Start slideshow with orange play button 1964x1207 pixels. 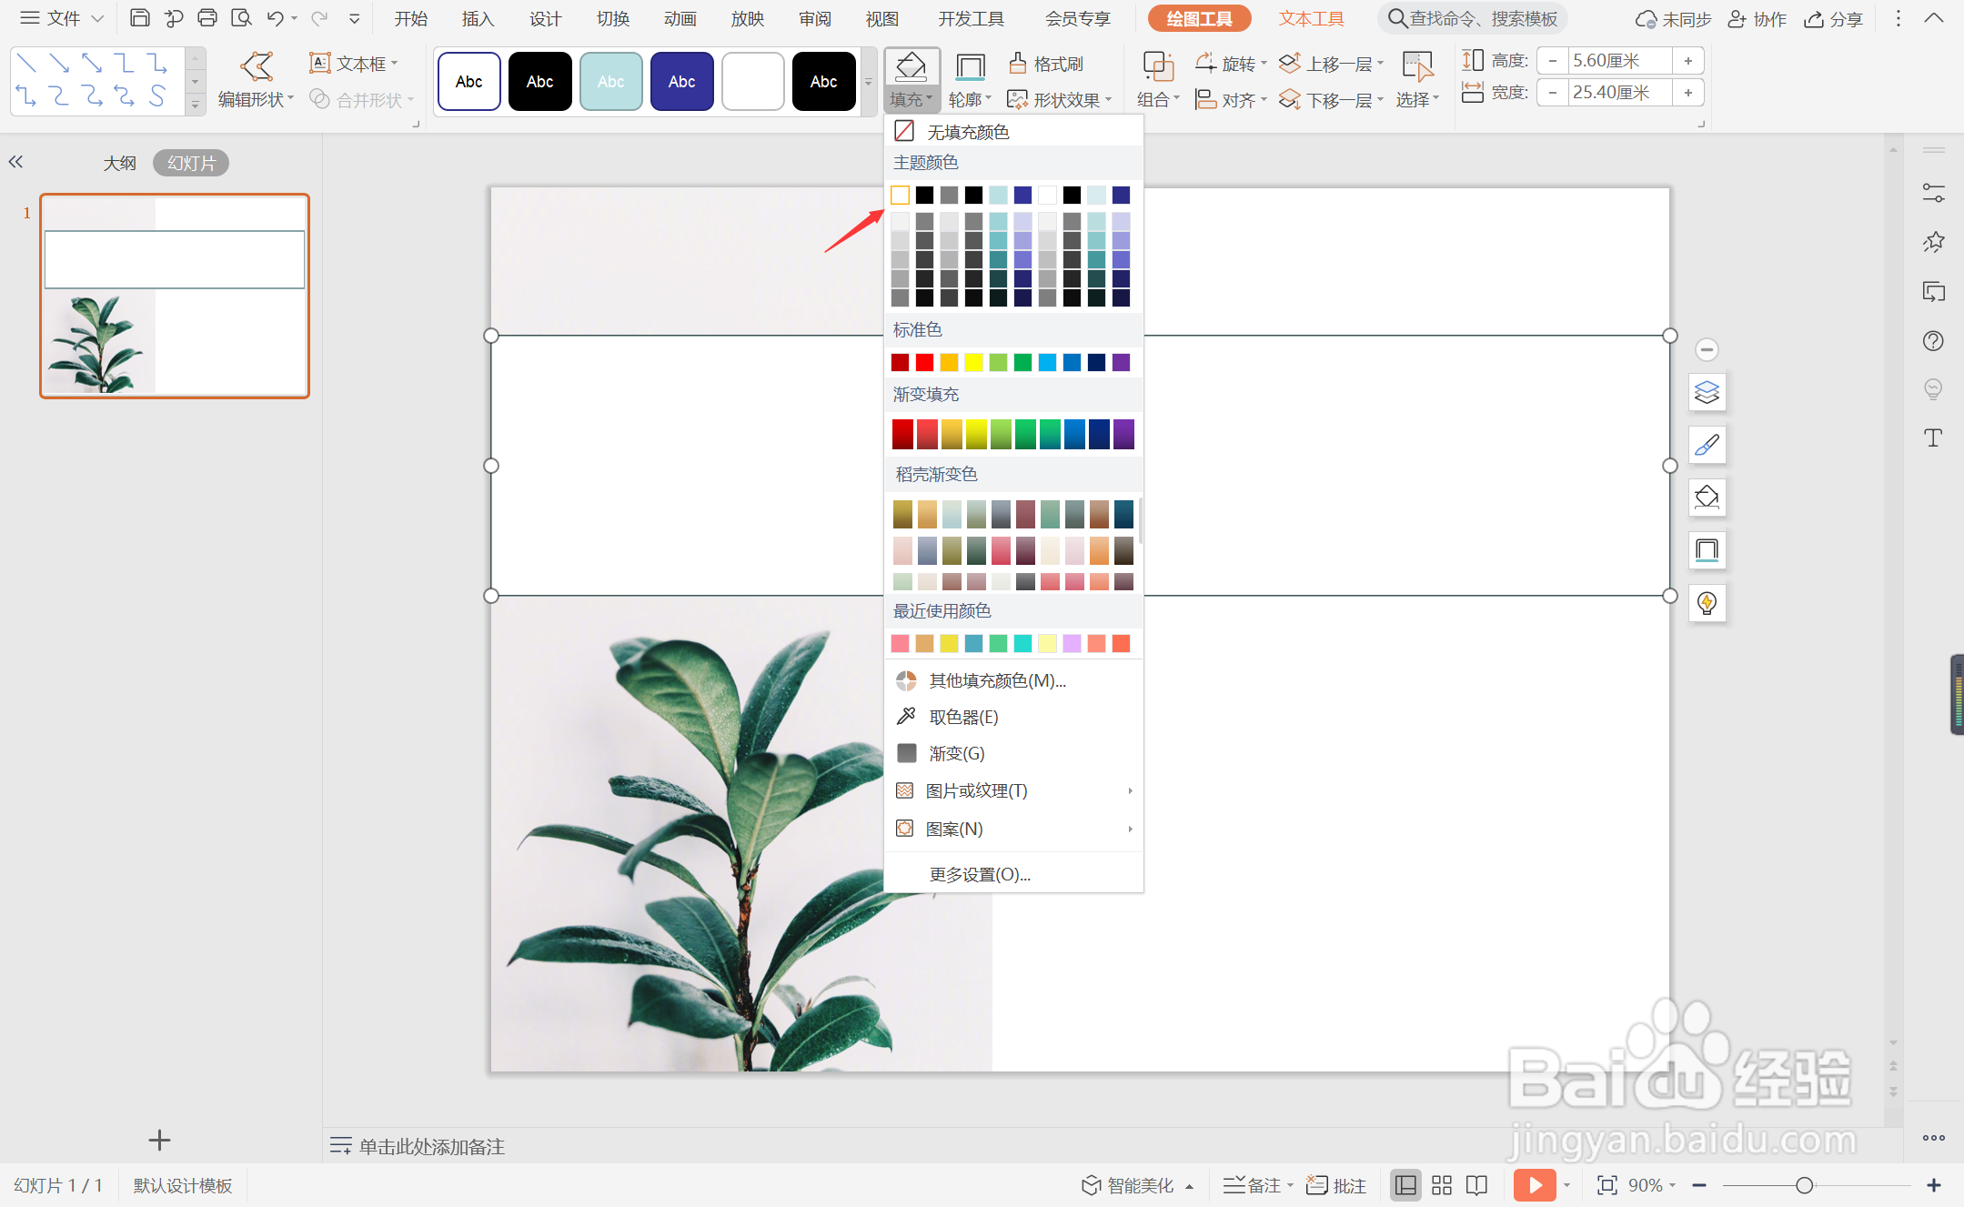pyautogui.click(x=1534, y=1184)
